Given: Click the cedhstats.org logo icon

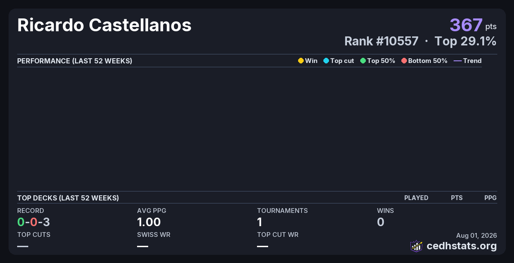Looking at the screenshot, I should click(416, 246).
